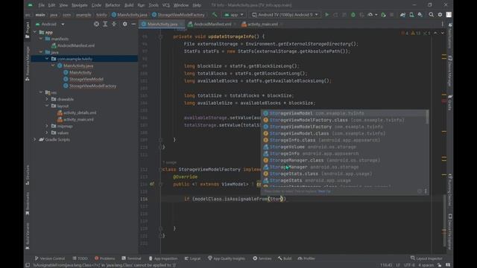Click Expand All icon in Project panel
The width and height of the screenshot is (477, 268).
coord(105,24)
